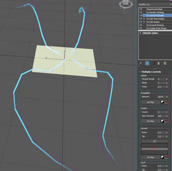Toggle Show End Result button
The width and height of the screenshot is (172, 171).
click(147, 64)
